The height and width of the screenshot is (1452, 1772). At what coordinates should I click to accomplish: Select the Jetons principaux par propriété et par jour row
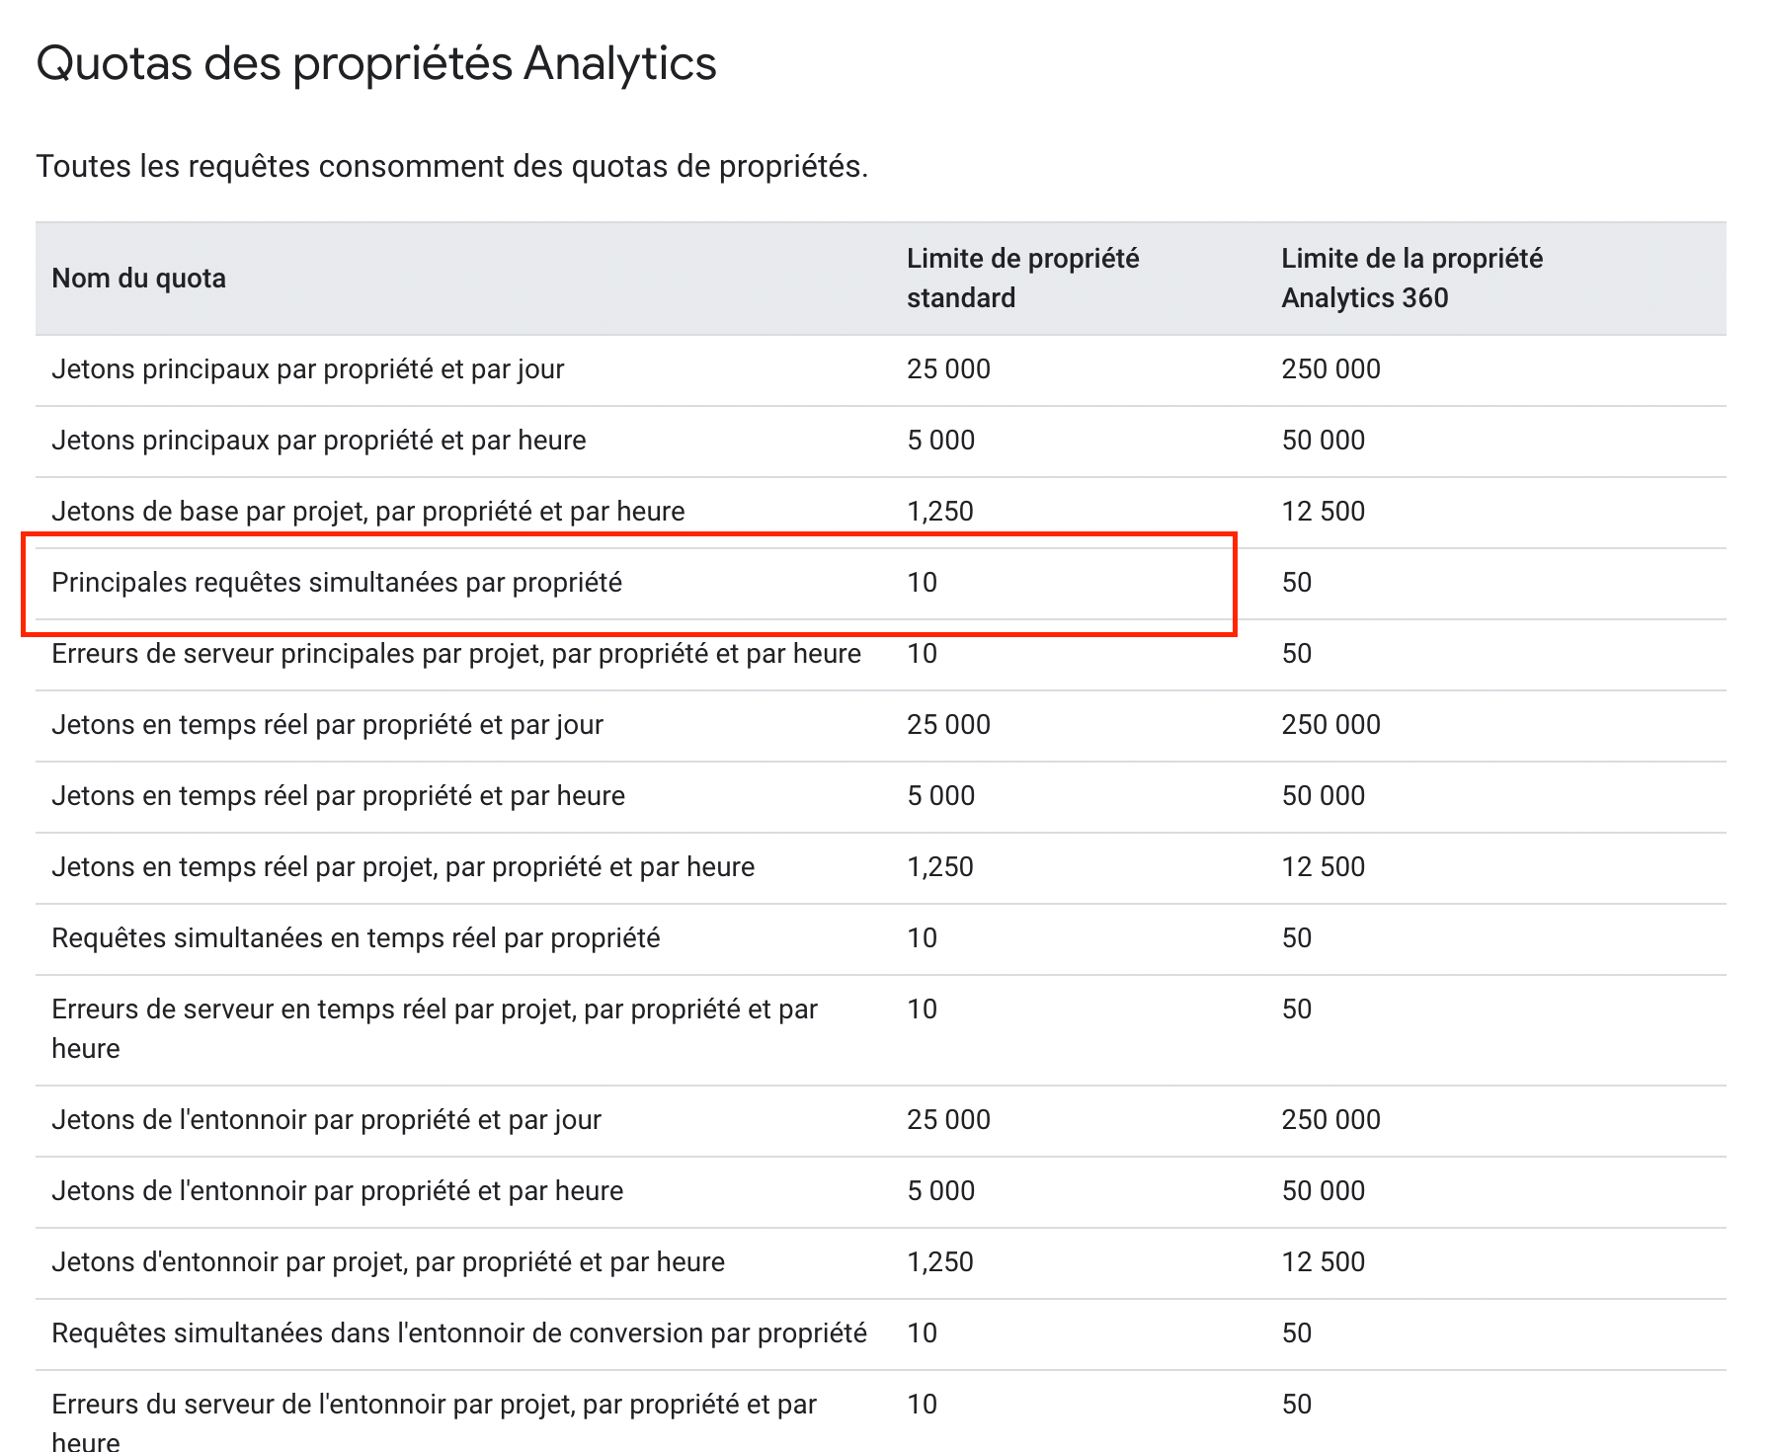click(307, 369)
